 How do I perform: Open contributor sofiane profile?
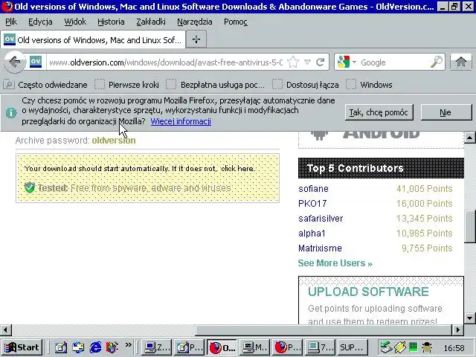click(313, 188)
